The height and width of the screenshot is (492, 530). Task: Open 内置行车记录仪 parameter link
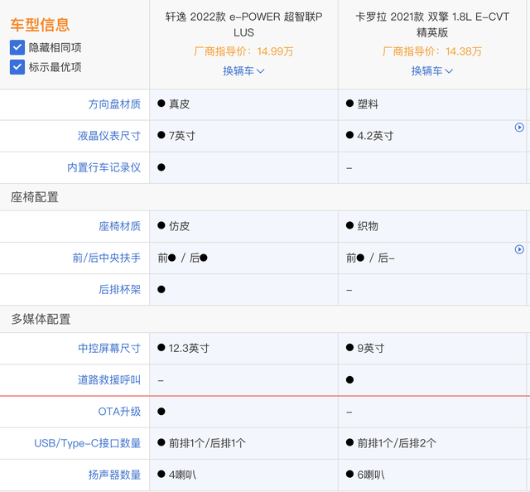point(104,167)
